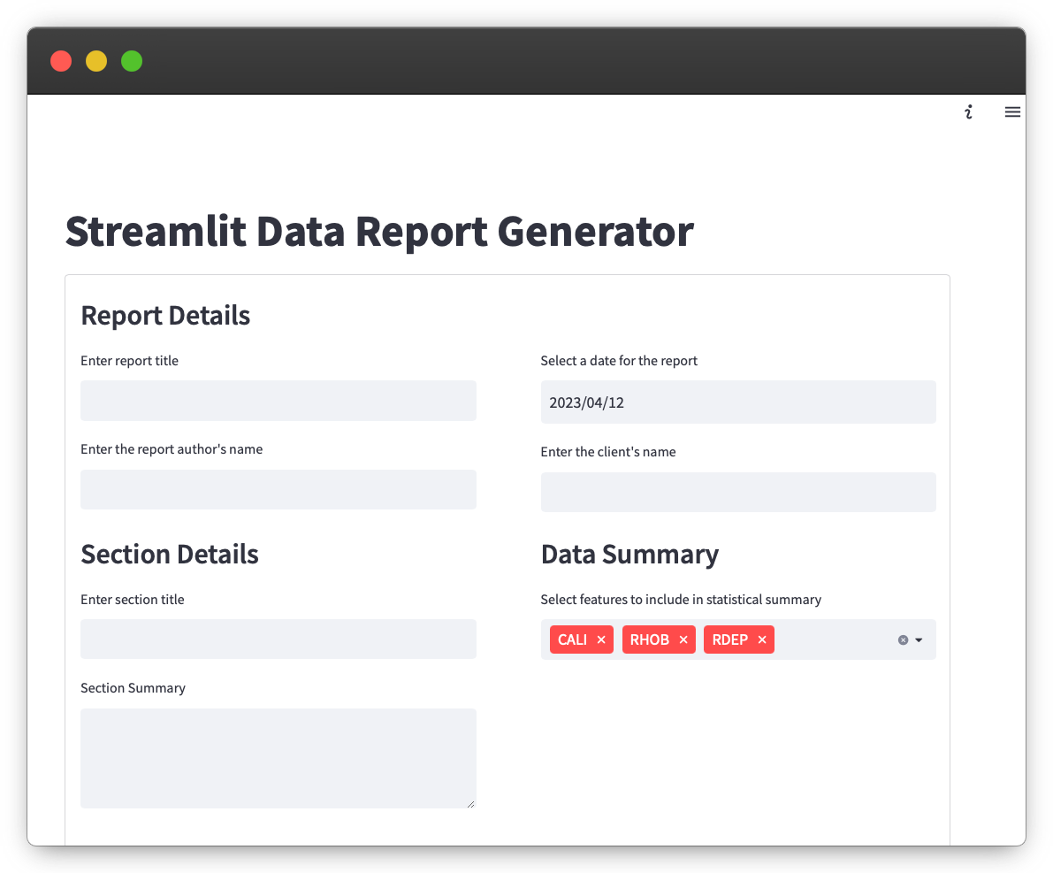This screenshot has height=873, width=1053.
Task: Click the RHOB tag label
Action: pyautogui.click(x=650, y=639)
